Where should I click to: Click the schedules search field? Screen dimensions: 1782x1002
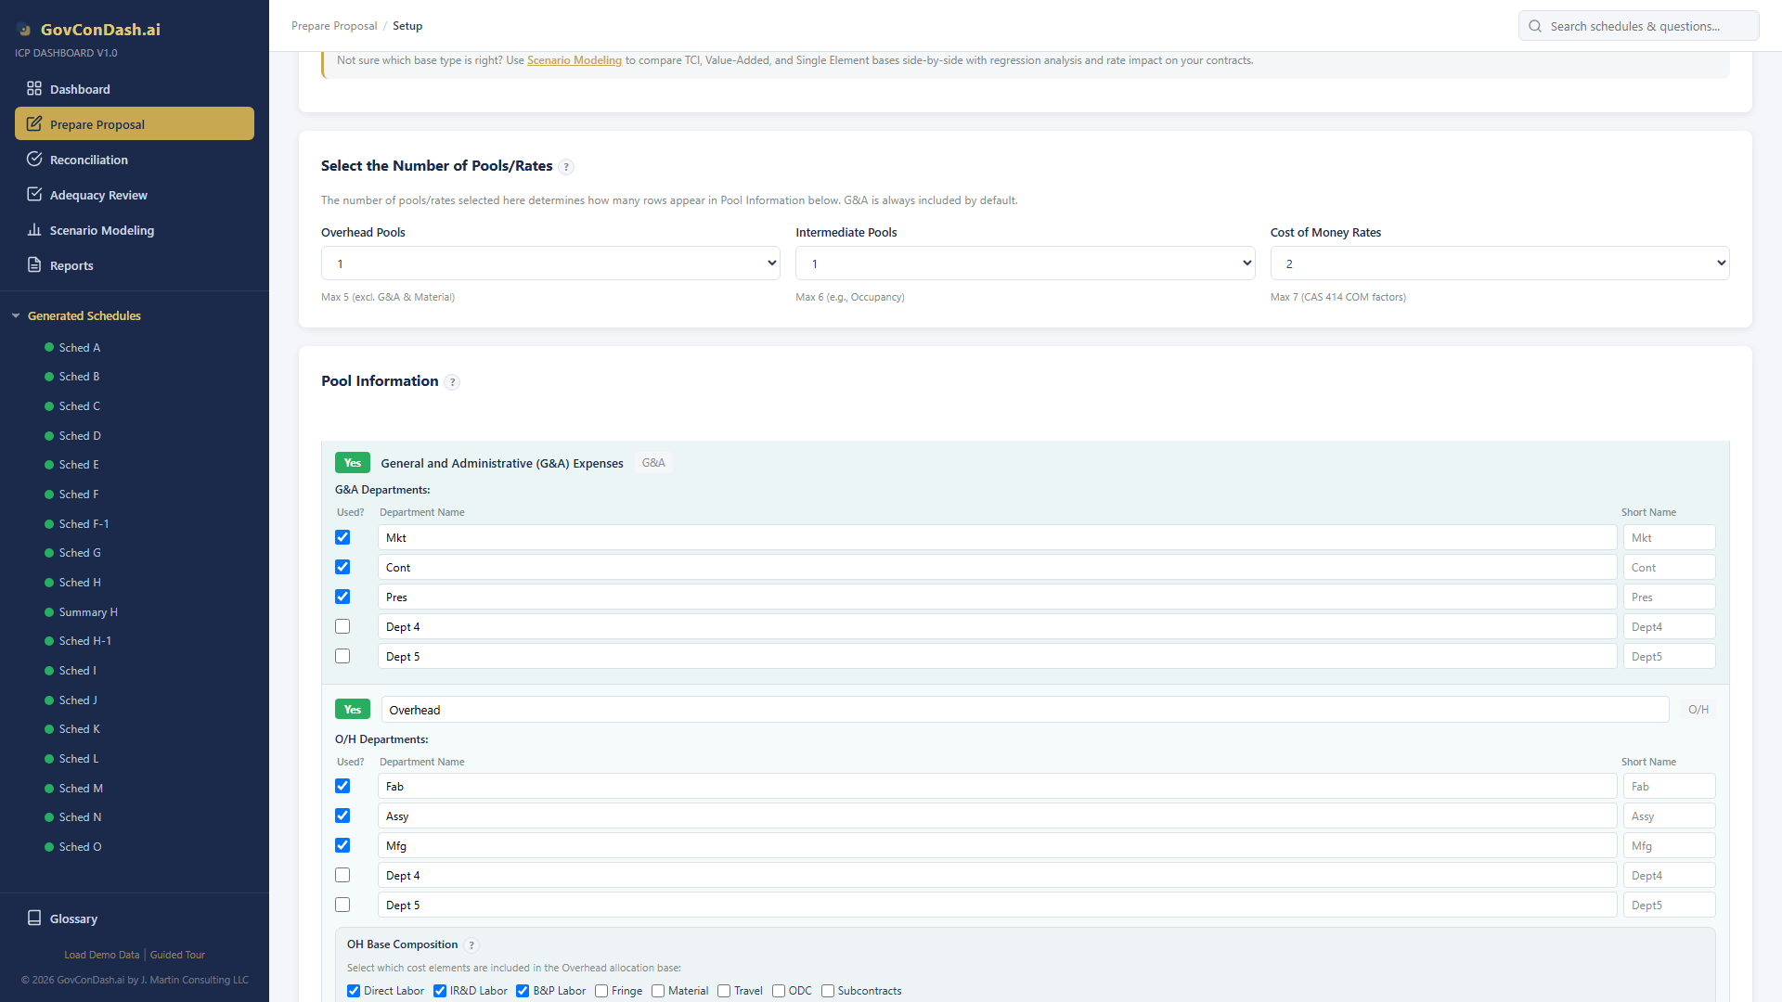1638,25
